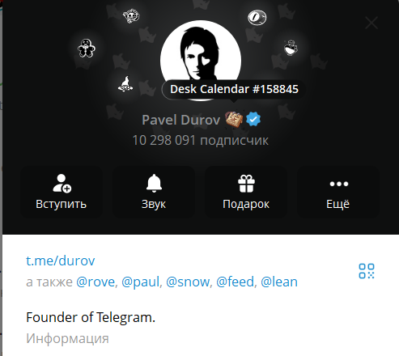399x356 pixels.
Task: Click the gingerbread man gift icon
Action: click(87, 49)
